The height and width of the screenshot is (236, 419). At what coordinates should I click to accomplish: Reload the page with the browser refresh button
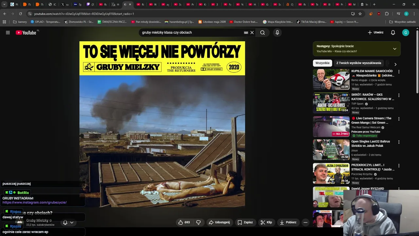click(20, 14)
